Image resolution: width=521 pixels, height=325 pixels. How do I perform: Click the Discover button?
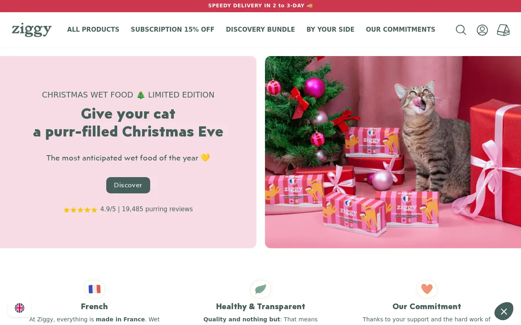[x=128, y=185]
